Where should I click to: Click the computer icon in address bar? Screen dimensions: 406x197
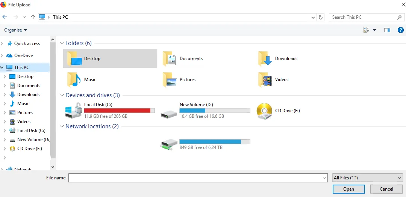(42, 17)
